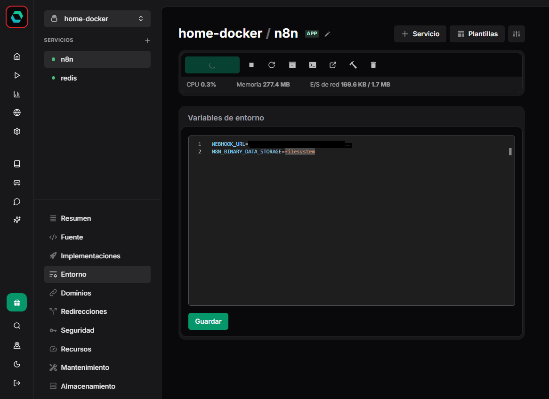Stop the n8n service with the square icon
549x399 pixels.
pos(251,65)
